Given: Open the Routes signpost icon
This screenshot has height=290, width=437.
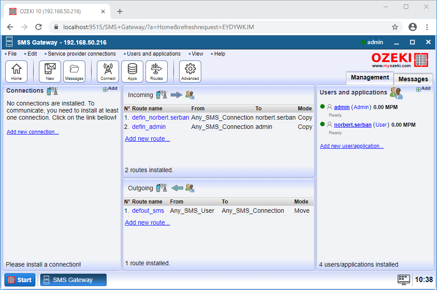Looking at the screenshot, I should coord(157,72).
